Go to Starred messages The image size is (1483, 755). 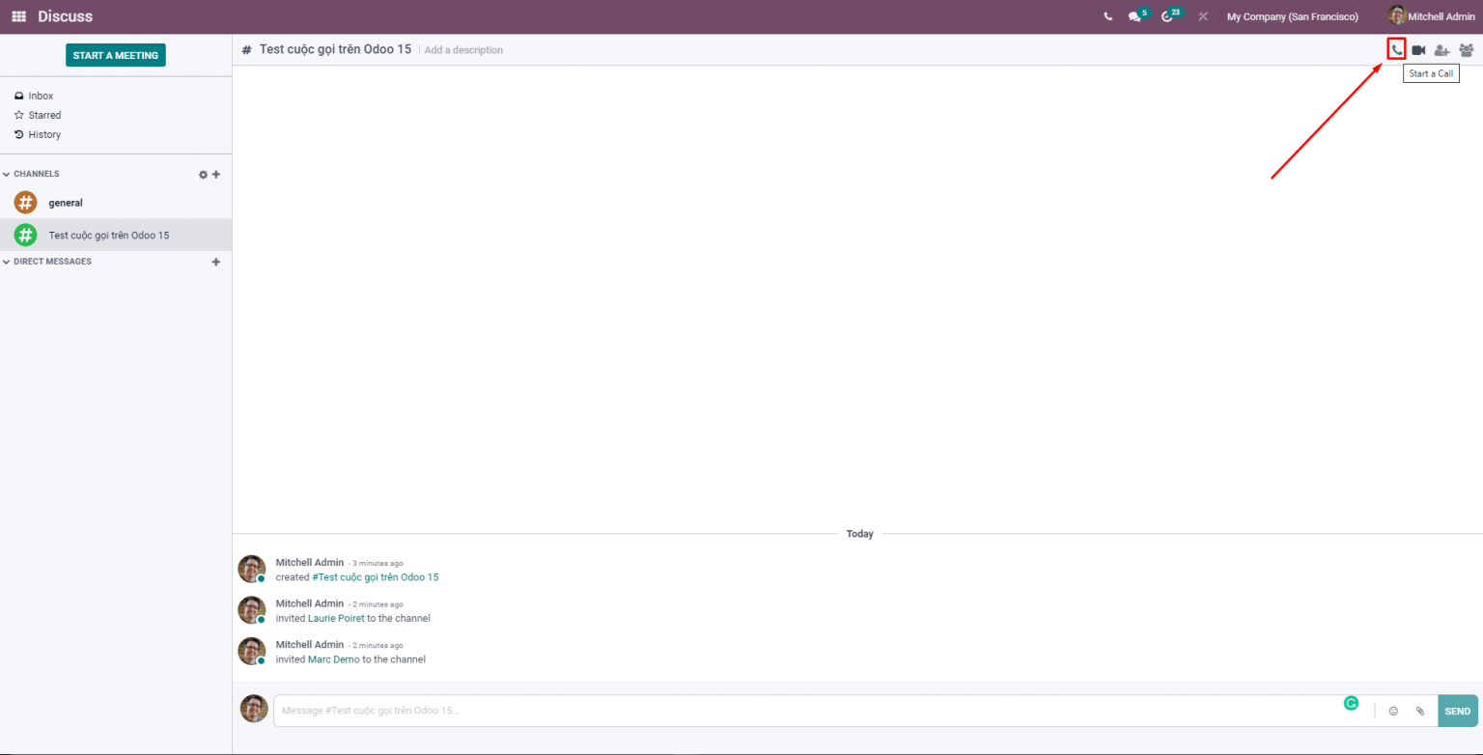click(x=43, y=115)
